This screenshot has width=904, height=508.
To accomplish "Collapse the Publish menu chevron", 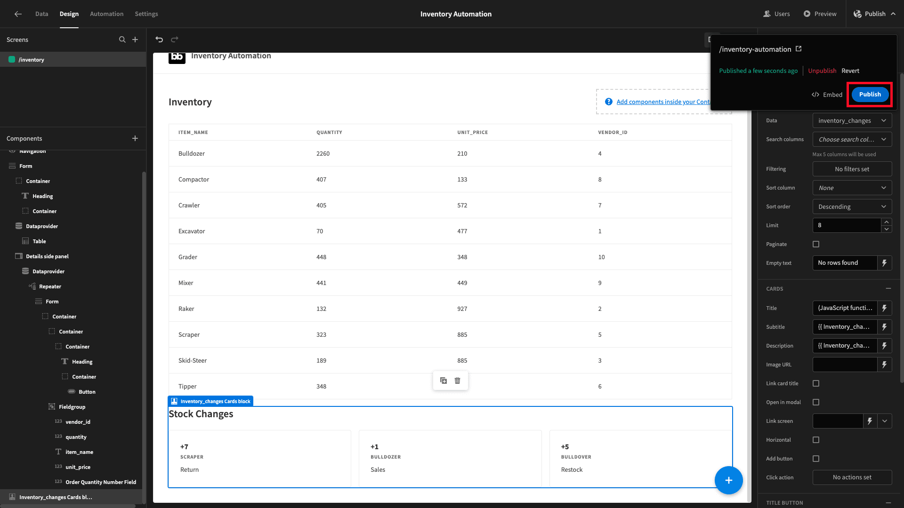I will [893, 14].
